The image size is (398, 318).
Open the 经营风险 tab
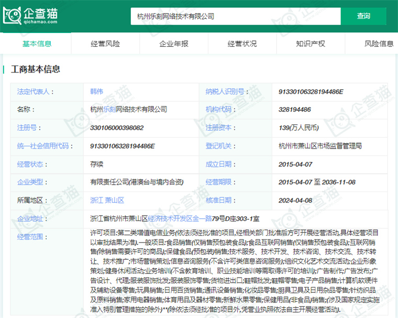coord(105,44)
